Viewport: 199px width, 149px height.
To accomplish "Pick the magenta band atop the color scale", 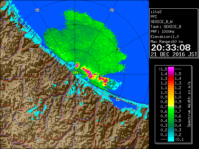I will [x=171, y=69].
